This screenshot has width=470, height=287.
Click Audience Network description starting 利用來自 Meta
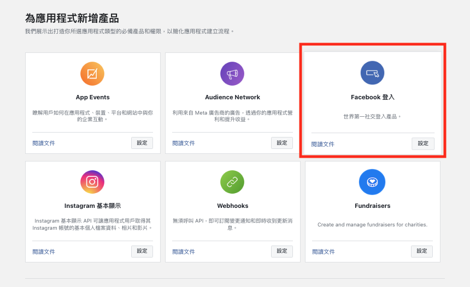coord(233,116)
